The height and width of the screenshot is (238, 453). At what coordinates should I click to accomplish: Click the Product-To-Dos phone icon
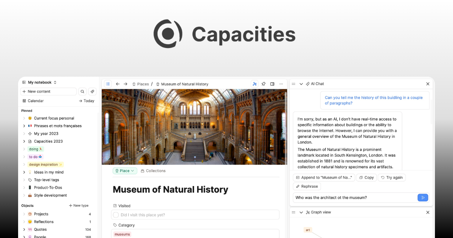(x=30, y=188)
